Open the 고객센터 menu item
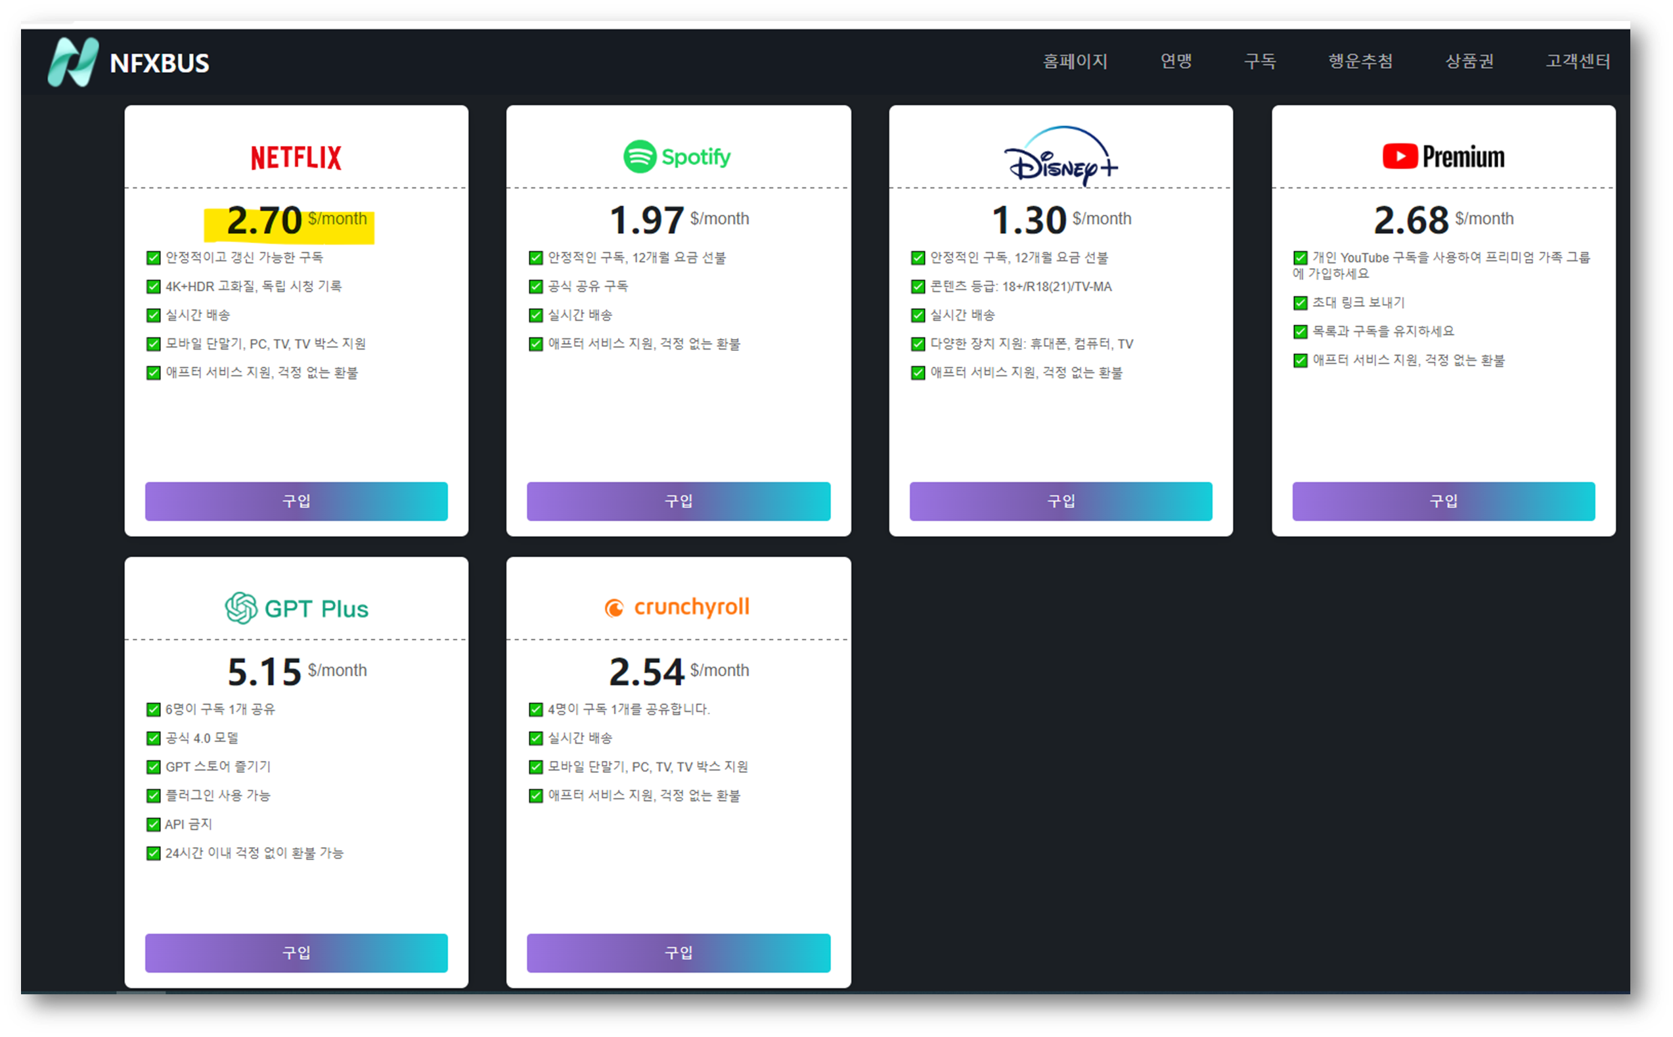 coord(1578,62)
